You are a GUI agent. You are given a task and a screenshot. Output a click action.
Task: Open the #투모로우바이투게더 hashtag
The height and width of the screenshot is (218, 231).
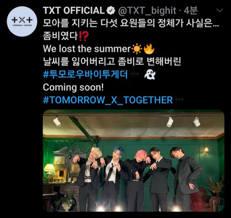(x=85, y=74)
